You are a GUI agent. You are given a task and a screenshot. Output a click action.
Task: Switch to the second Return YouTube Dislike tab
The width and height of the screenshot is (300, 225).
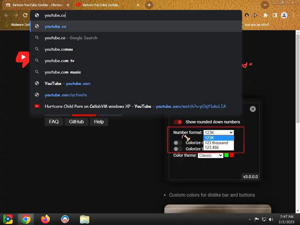tap(100, 5)
